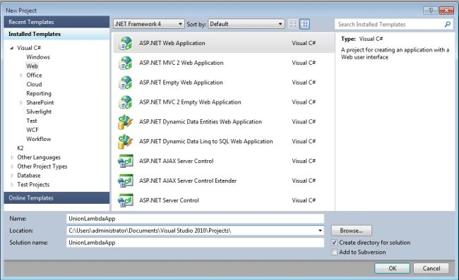The image size is (459, 280).
Task: Open the Location path dropdown arrow
Action: click(321, 231)
